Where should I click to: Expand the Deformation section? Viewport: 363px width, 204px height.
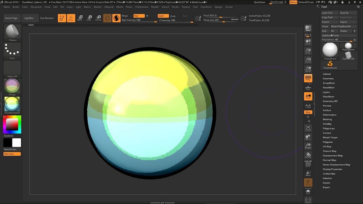[330, 115]
